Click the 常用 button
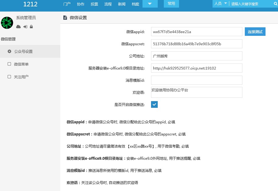Screen dimensions: 278x191 [171, 4]
